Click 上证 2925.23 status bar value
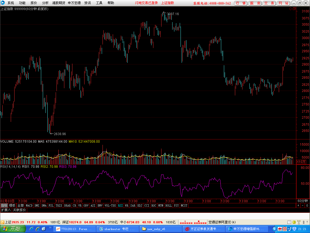 pos(15,222)
